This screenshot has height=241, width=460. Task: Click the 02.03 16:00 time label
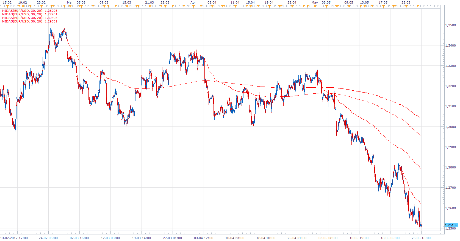(x=79, y=238)
